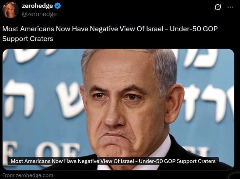Click the word 'From' before zerohedge.com
240x179 pixels.
[9, 175]
